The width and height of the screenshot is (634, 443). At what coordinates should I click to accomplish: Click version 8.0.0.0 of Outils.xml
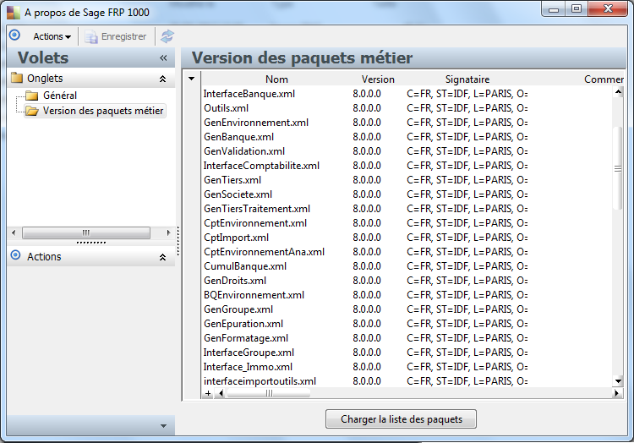pos(367,108)
